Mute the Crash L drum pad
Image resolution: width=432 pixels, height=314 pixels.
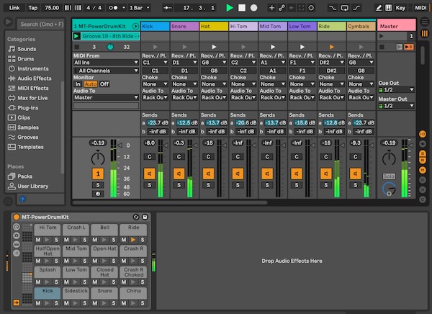[67, 240]
